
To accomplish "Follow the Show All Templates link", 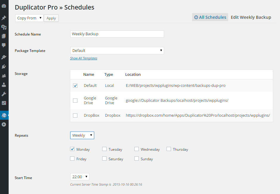I will pos(84,58).
